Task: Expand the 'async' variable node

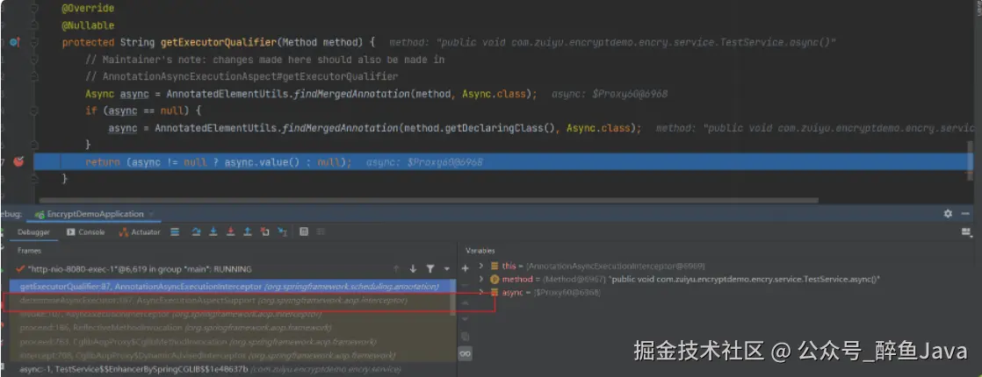Action: [x=481, y=292]
